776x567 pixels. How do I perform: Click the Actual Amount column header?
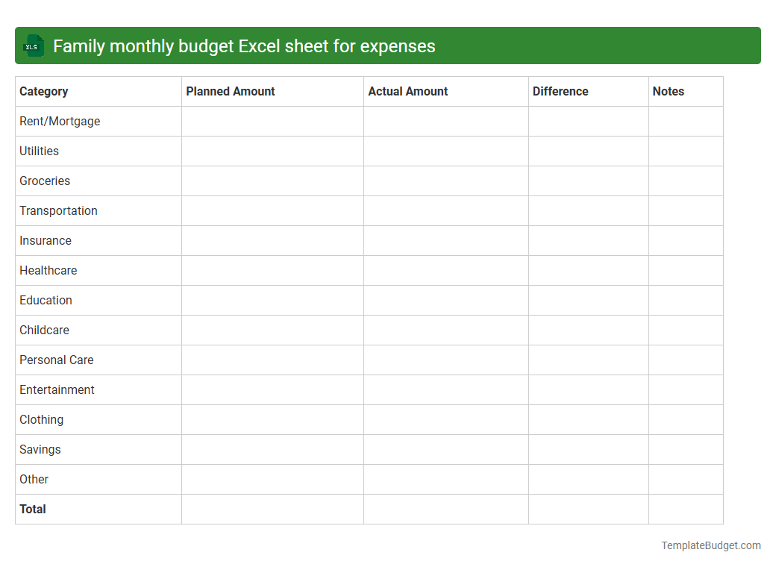(408, 91)
